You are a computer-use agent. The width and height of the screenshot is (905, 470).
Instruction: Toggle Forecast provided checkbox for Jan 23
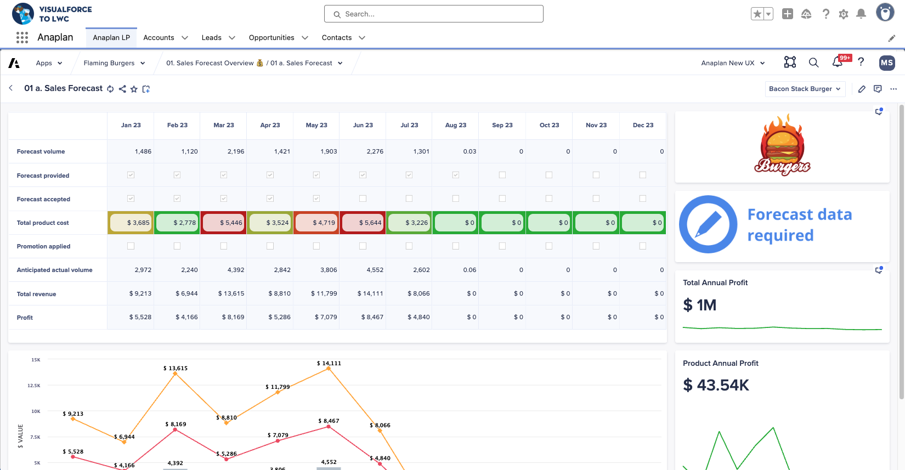click(131, 175)
